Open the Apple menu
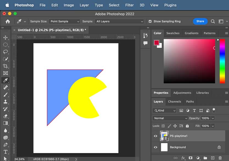The image size is (229, 161). (7, 5)
